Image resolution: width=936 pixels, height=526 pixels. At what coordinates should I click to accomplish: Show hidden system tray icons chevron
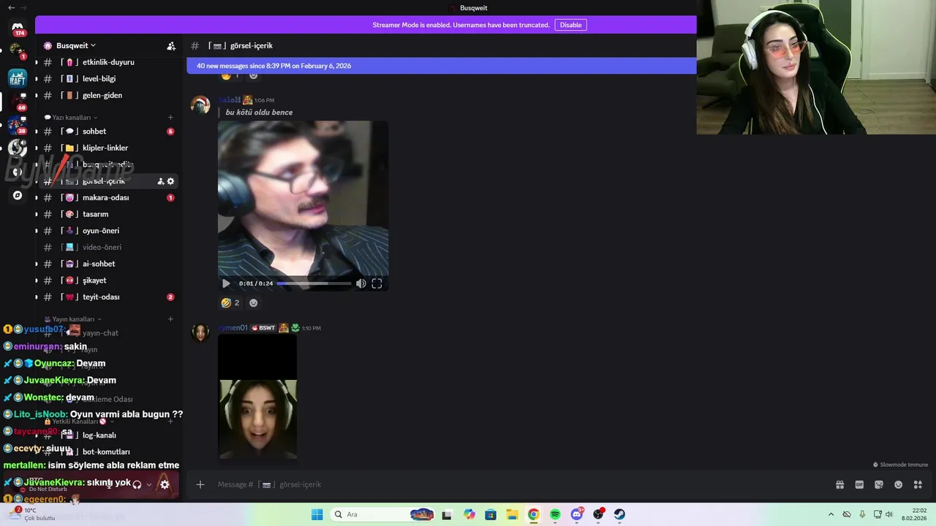point(831,514)
